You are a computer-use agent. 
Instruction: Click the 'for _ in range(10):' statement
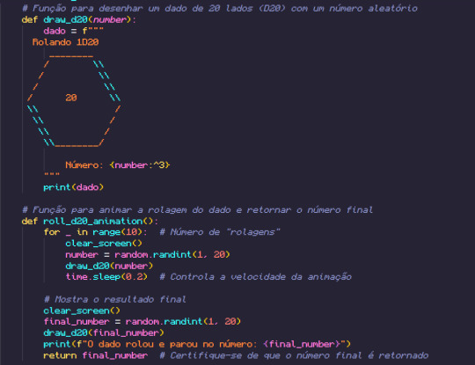tap(95, 232)
